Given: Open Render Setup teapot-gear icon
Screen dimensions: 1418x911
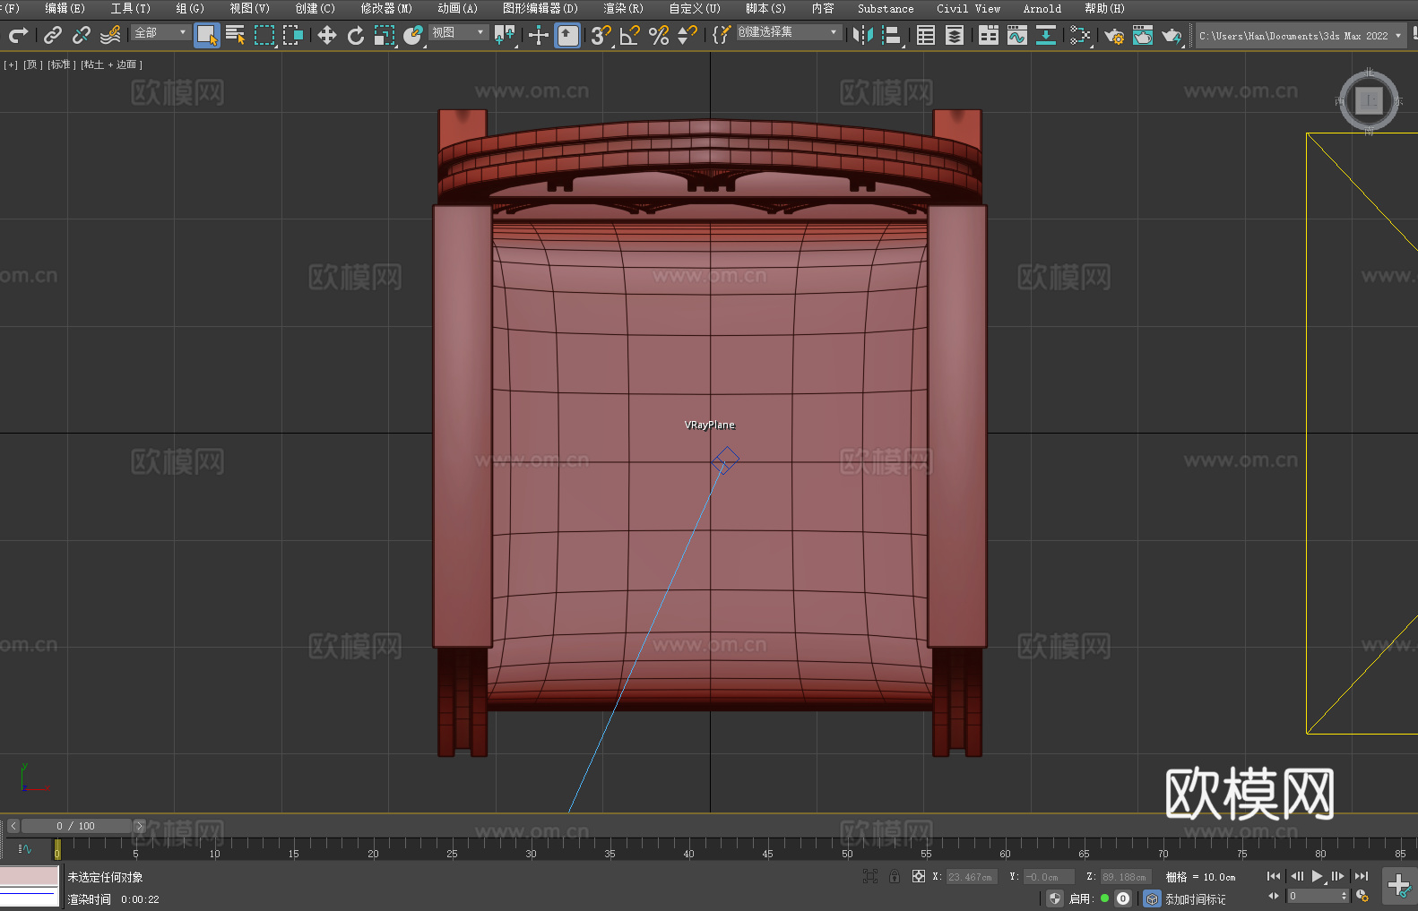Looking at the screenshot, I should 1114,35.
